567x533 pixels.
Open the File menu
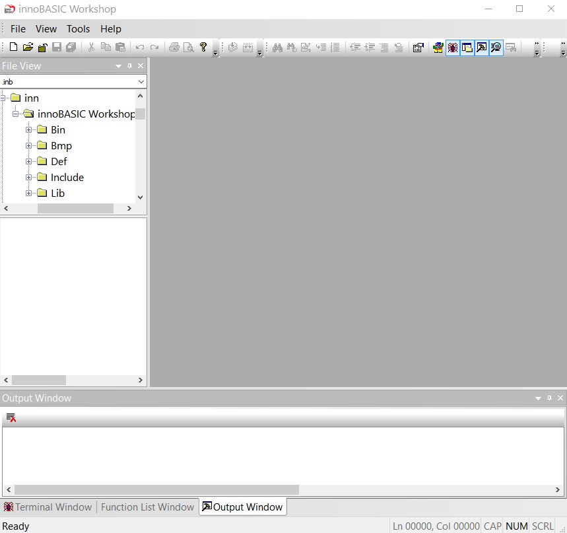pyautogui.click(x=18, y=29)
